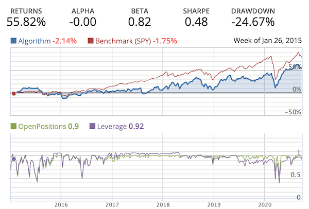Click the purple Leverage legend swatch
This screenshot has height=209, width=309.
tap(93, 126)
